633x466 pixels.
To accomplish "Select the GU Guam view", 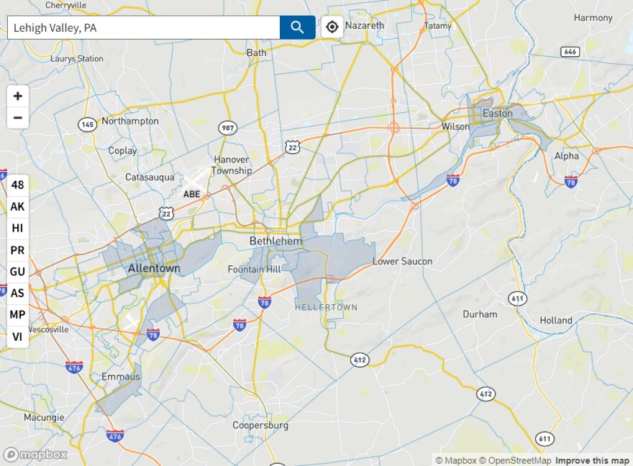I will pos(18,272).
